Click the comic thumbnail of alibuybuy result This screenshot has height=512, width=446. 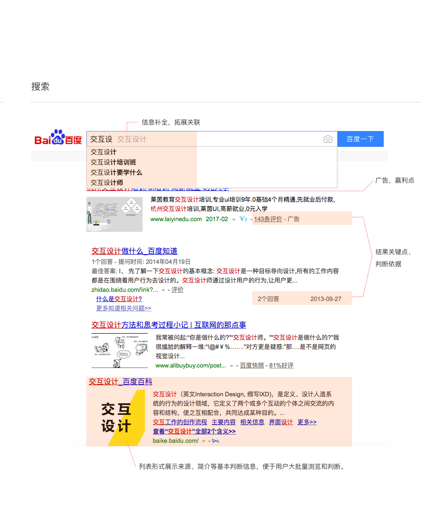pyautogui.click(x=119, y=350)
